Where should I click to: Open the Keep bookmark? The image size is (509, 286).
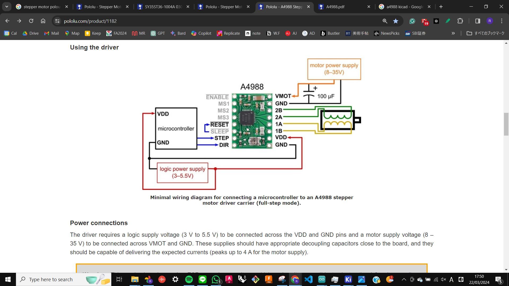[93, 33]
